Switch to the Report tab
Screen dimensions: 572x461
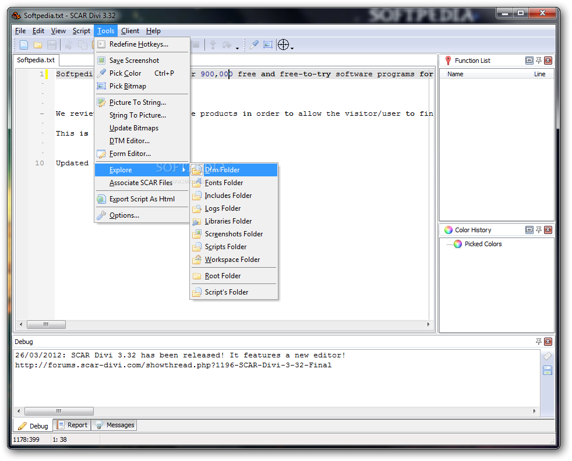tap(72, 425)
